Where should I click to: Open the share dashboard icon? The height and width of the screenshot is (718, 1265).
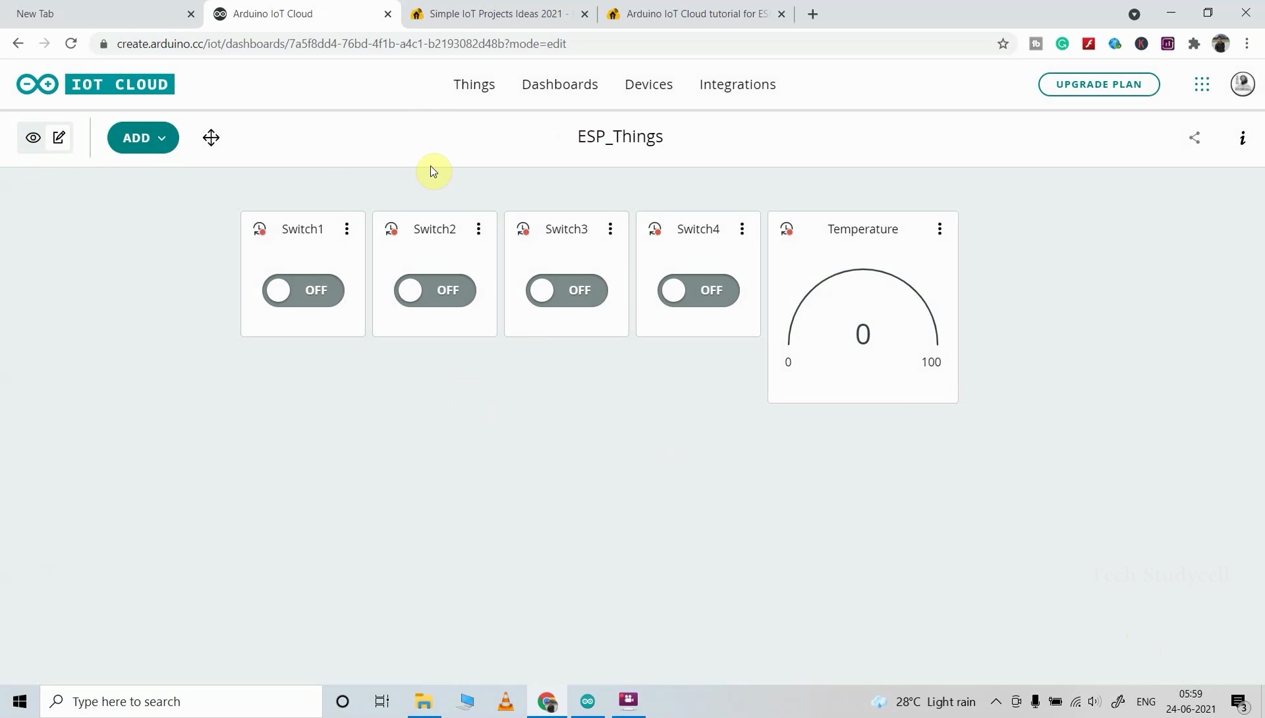(1196, 138)
